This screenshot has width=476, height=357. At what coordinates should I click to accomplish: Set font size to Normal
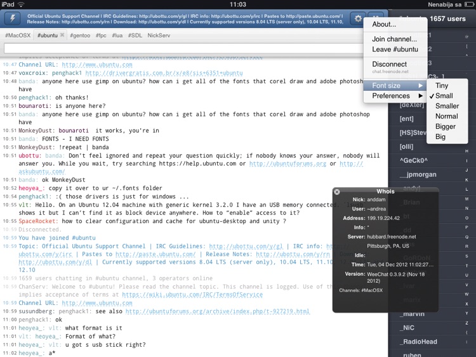coord(447,116)
